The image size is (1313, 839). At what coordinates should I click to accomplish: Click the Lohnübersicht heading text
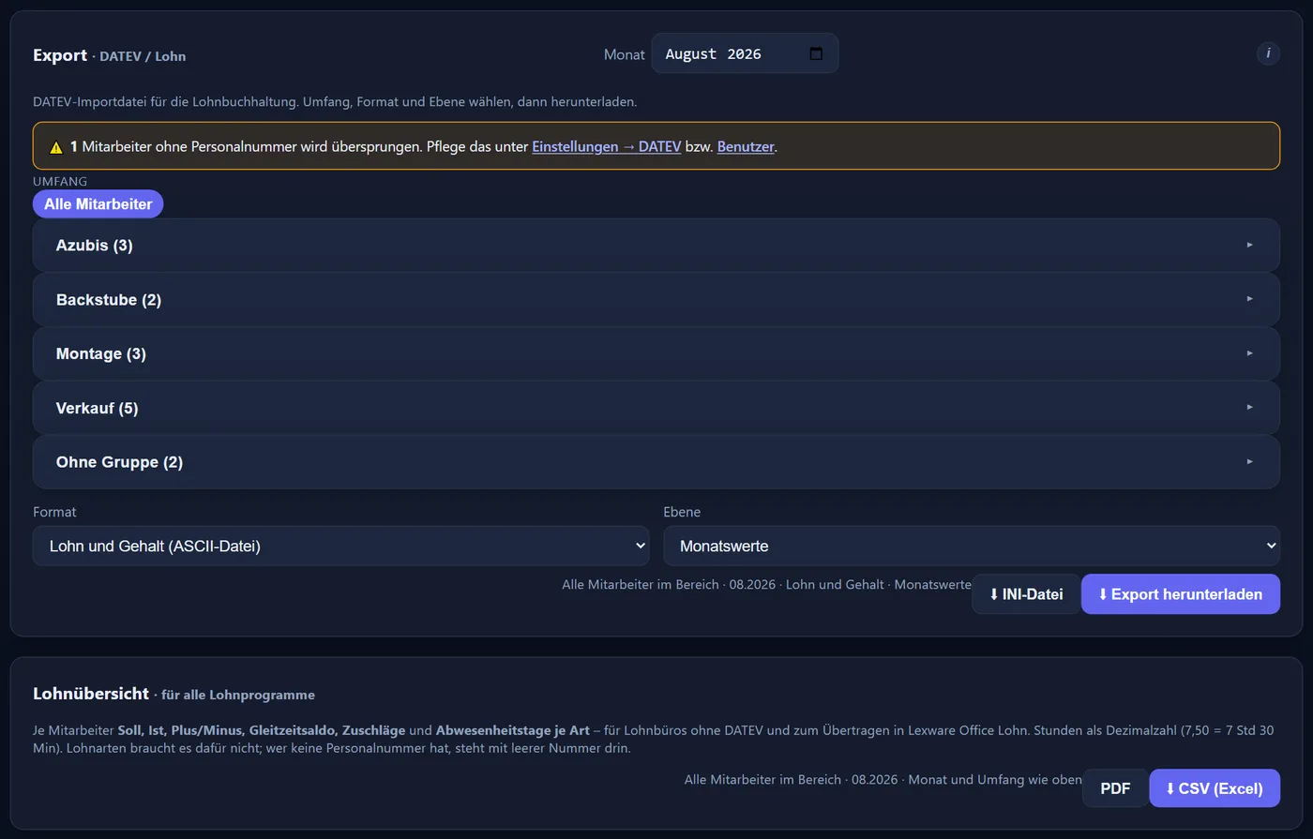pos(91,694)
